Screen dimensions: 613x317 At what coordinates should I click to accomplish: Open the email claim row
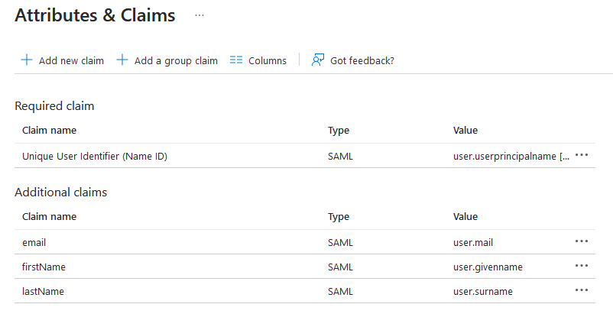coord(305,242)
